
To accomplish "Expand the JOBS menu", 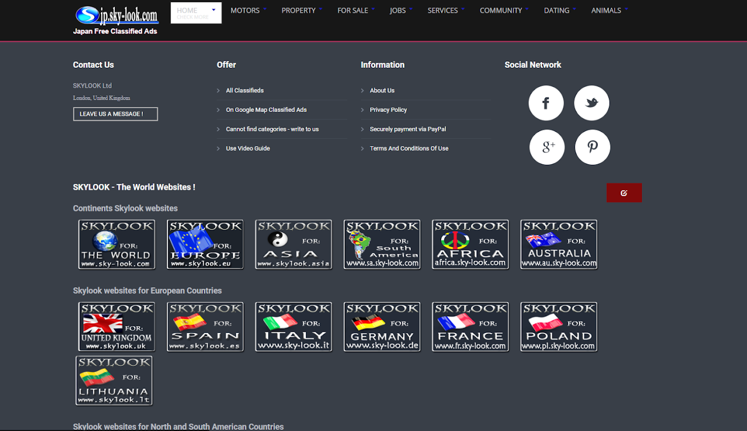I will [x=401, y=10].
